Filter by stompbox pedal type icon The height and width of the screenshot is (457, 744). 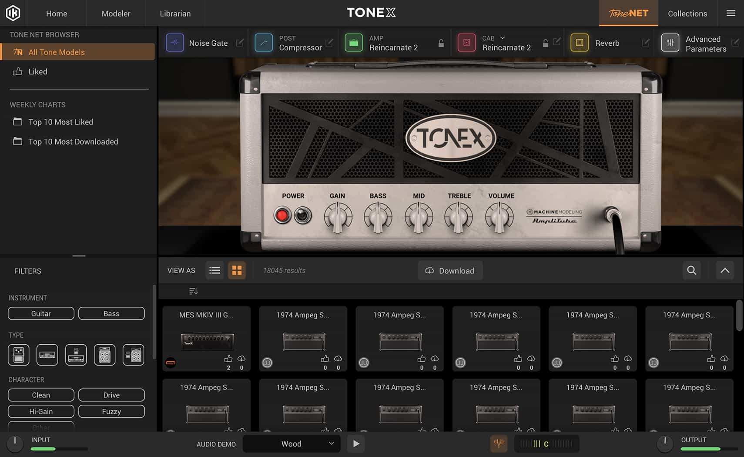tap(19, 355)
